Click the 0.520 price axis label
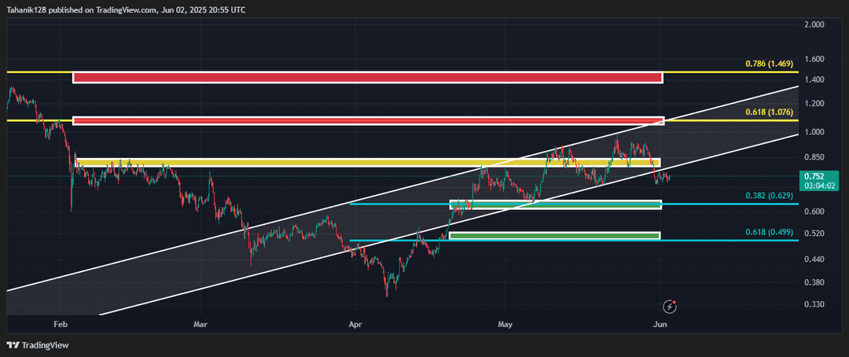The height and width of the screenshot is (357, 849). click(814, 234)
